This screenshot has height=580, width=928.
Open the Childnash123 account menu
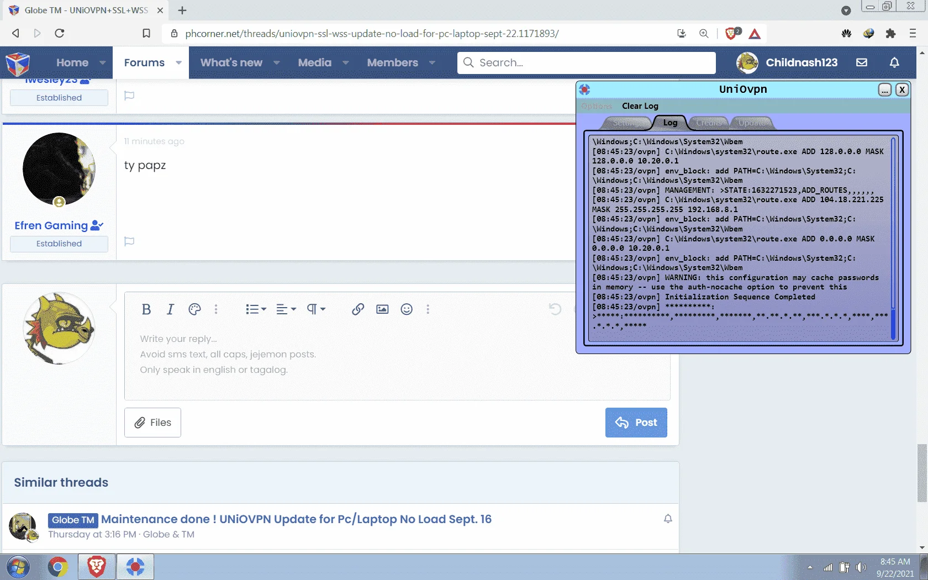tap(787, 62)
